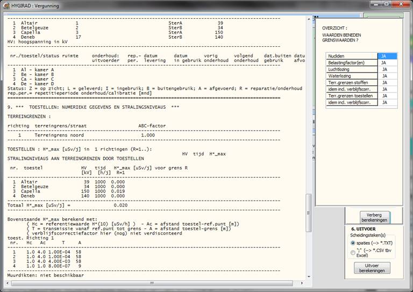Viewport: 413px width, 292px height.
Task: Click the horizontal scrollbar left arrow
Action: pos(8,283)
